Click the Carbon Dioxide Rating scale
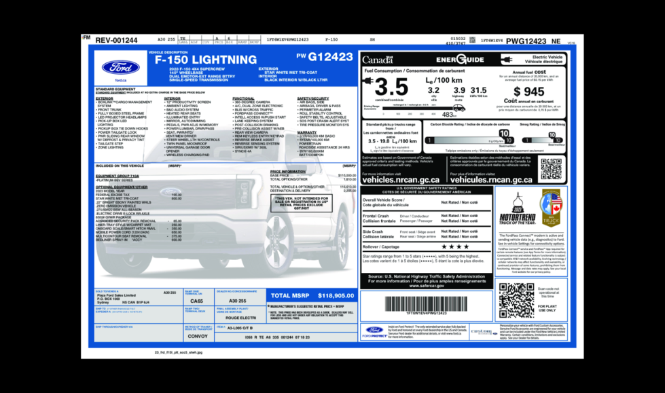The height and width of the screenshot is (393, 665). [469, 138]
